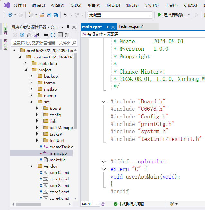The width and height of the screenshot is (205, 210).
Task: Select core0.cmd in the vendor folder
Action: click(x=59, y=173)
